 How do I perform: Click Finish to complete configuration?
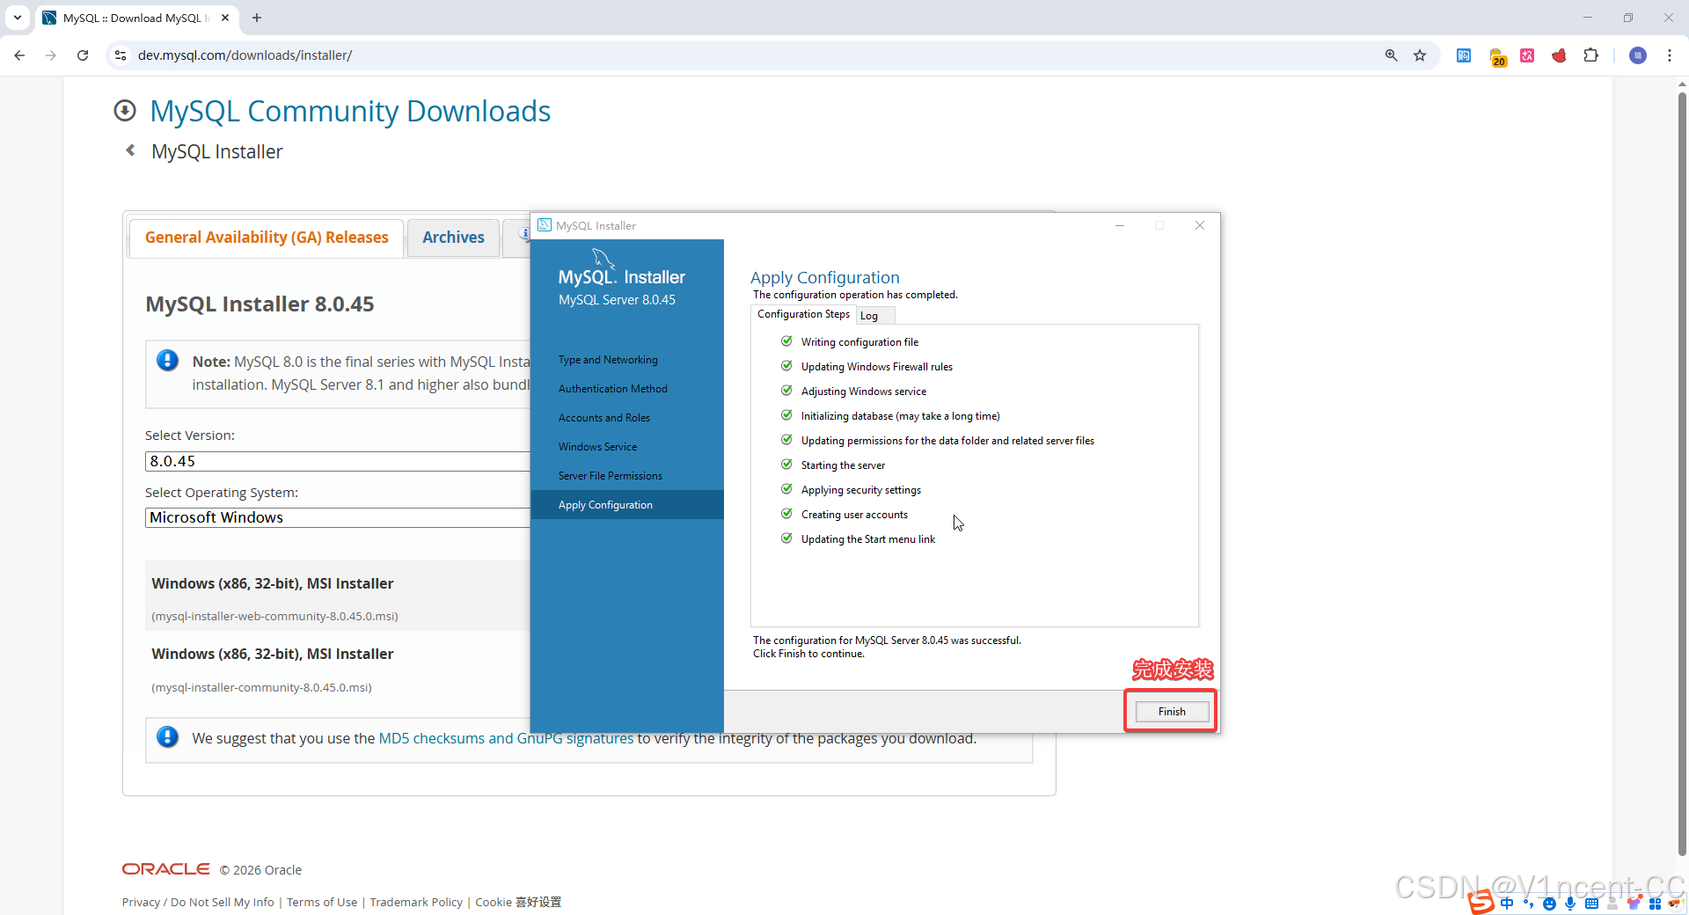[1172, 711]
